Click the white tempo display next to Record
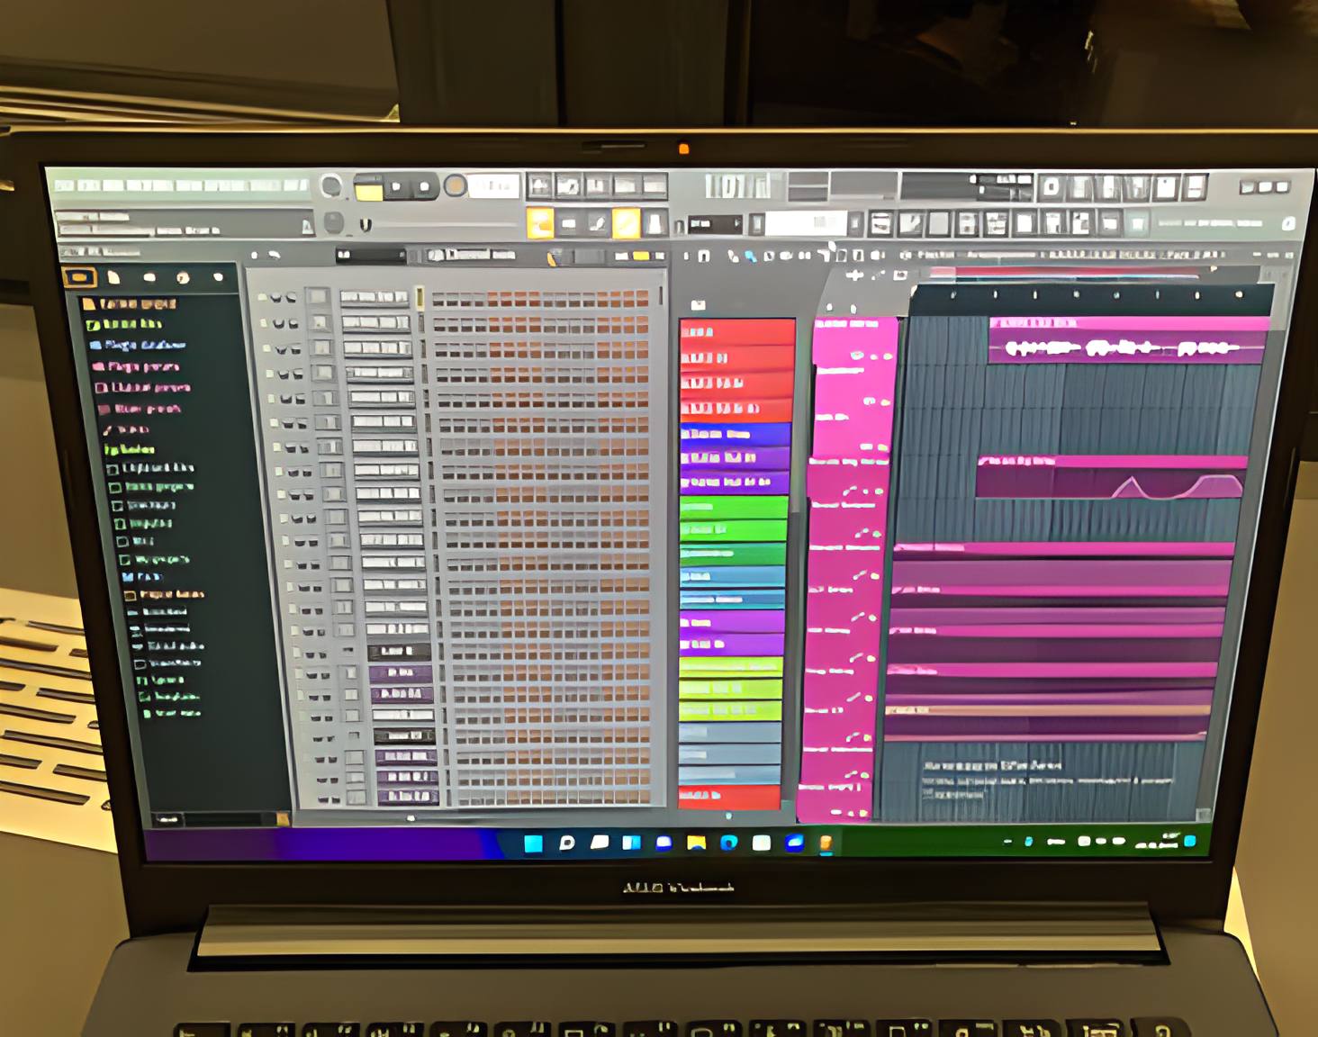This screenshot has width=1318, height=1037. click(x=494, y=186)
